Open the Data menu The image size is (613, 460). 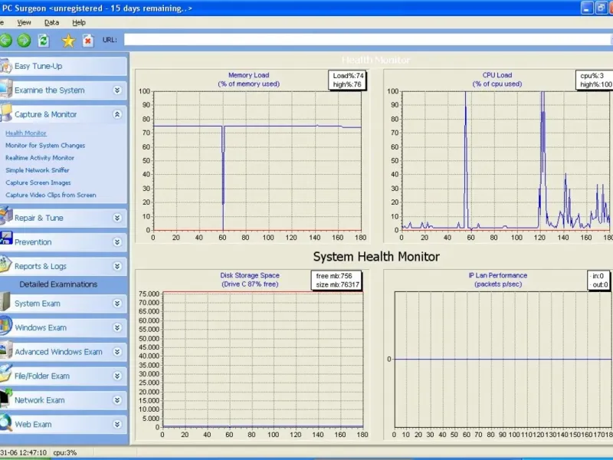pos(51,22)
